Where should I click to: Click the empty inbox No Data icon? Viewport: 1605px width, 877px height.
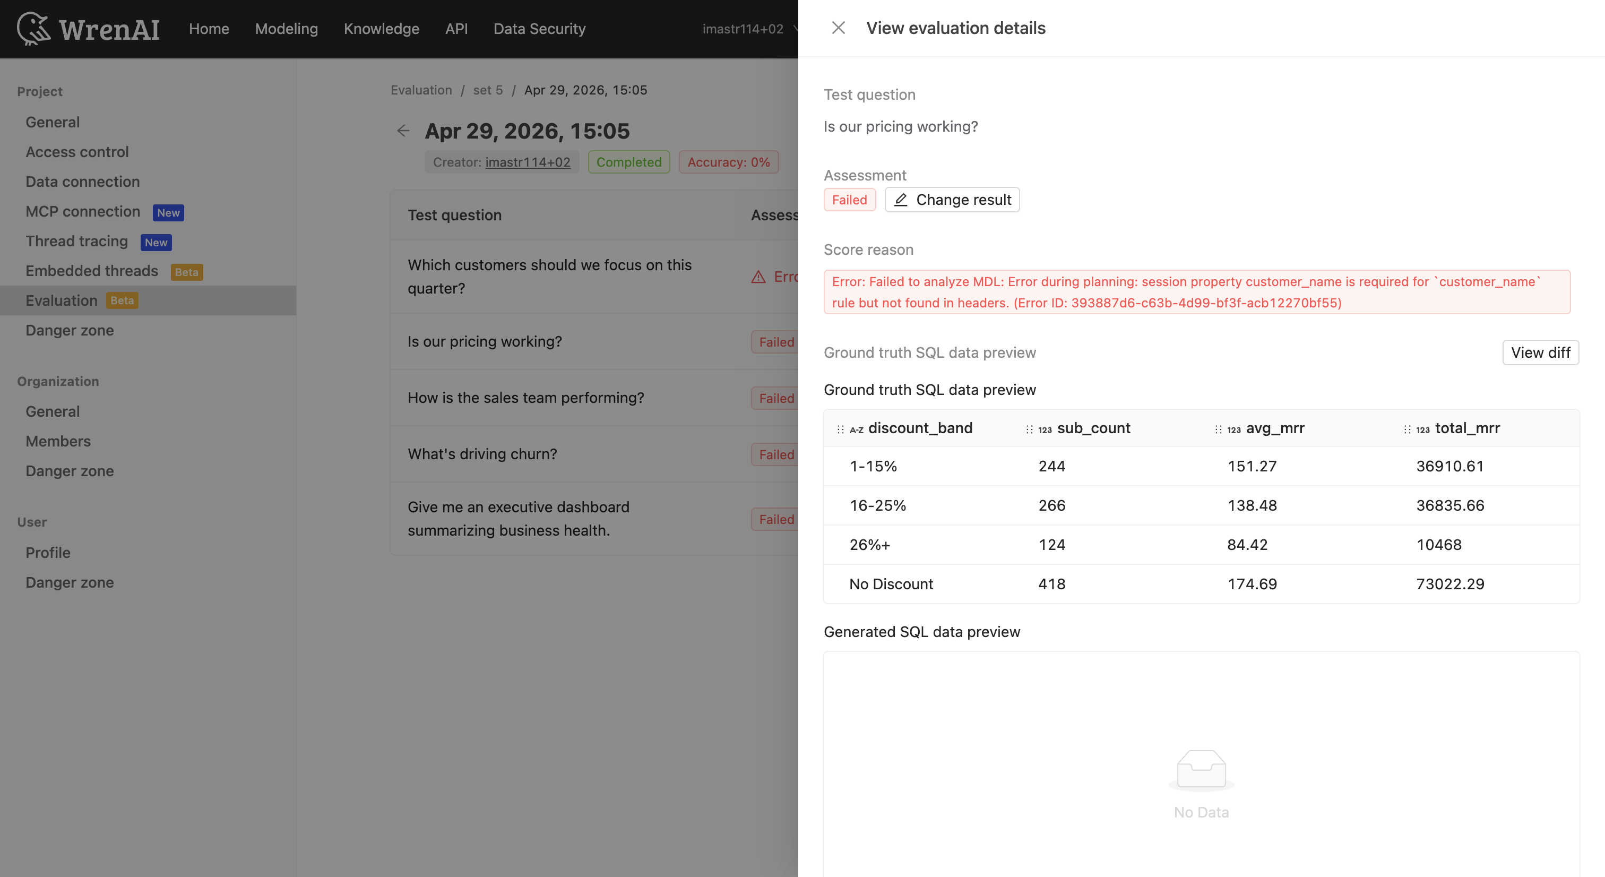(1201, 770)
